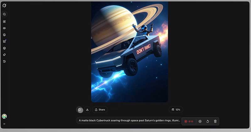Screen dimensions: 251x132
Task: Open voice mode with the waveform icon
Action: [4, 28]
